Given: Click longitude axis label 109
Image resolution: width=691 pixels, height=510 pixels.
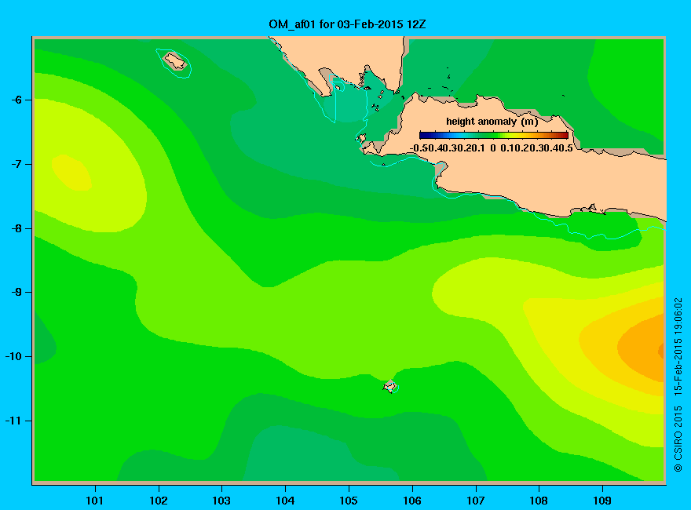Looking at the screenshot, I should (602, 501).
